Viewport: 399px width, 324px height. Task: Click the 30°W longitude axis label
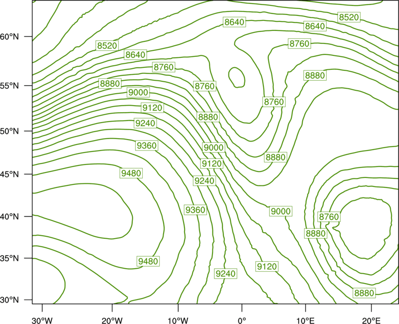(x=42, y=320)
